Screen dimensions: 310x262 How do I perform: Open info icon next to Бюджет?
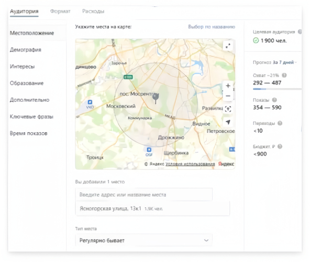tap(280, 146)
